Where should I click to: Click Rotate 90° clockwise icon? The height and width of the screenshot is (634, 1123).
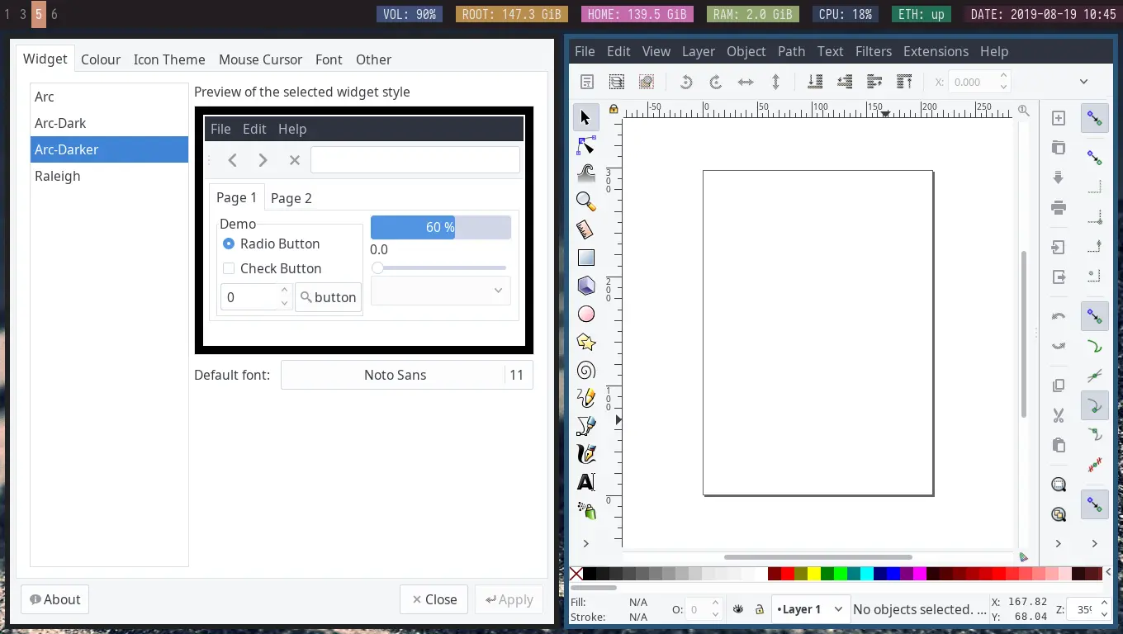tap(715, 82)
